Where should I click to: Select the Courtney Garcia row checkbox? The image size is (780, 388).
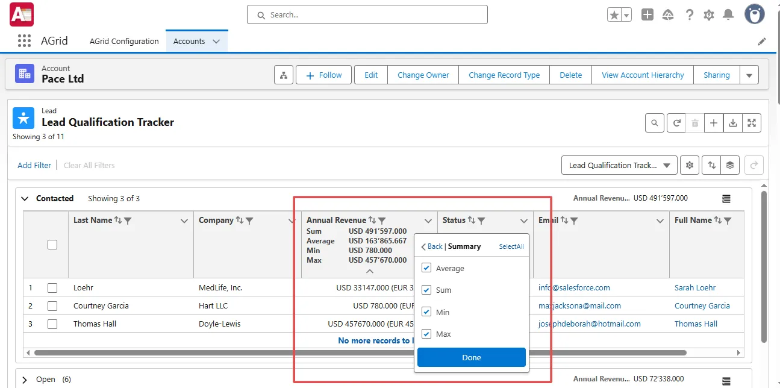[x=52, y=306]
